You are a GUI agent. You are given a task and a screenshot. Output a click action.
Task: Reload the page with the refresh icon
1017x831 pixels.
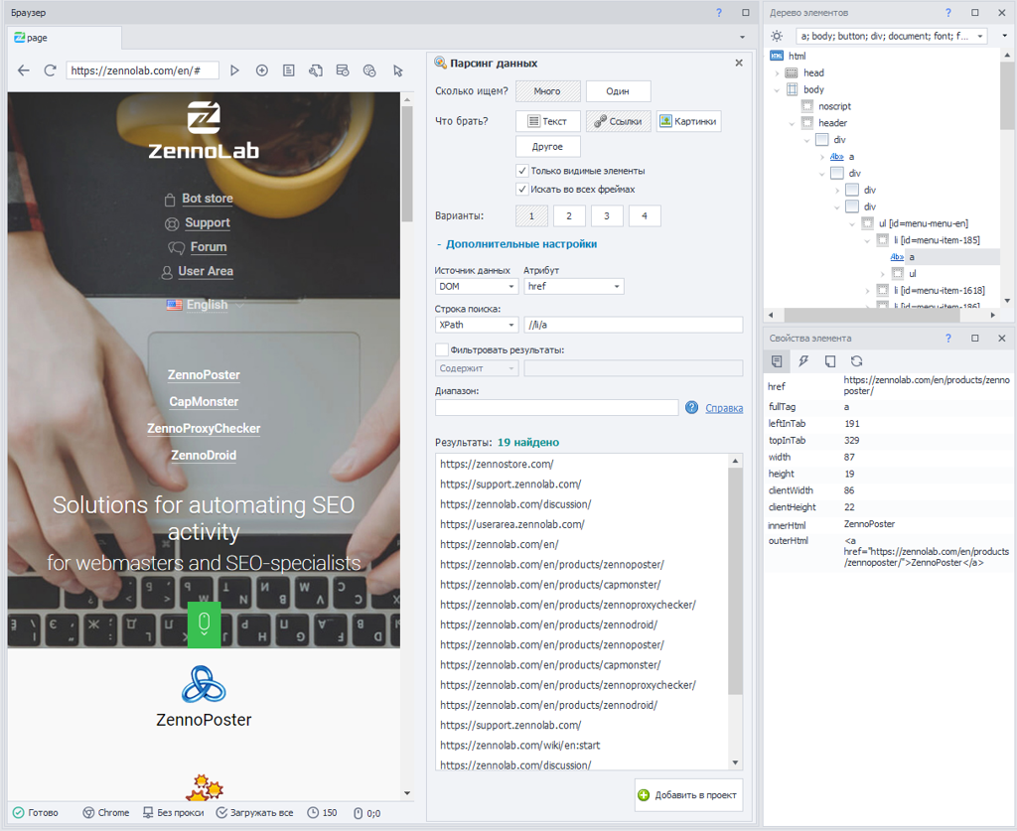point(50,70)
